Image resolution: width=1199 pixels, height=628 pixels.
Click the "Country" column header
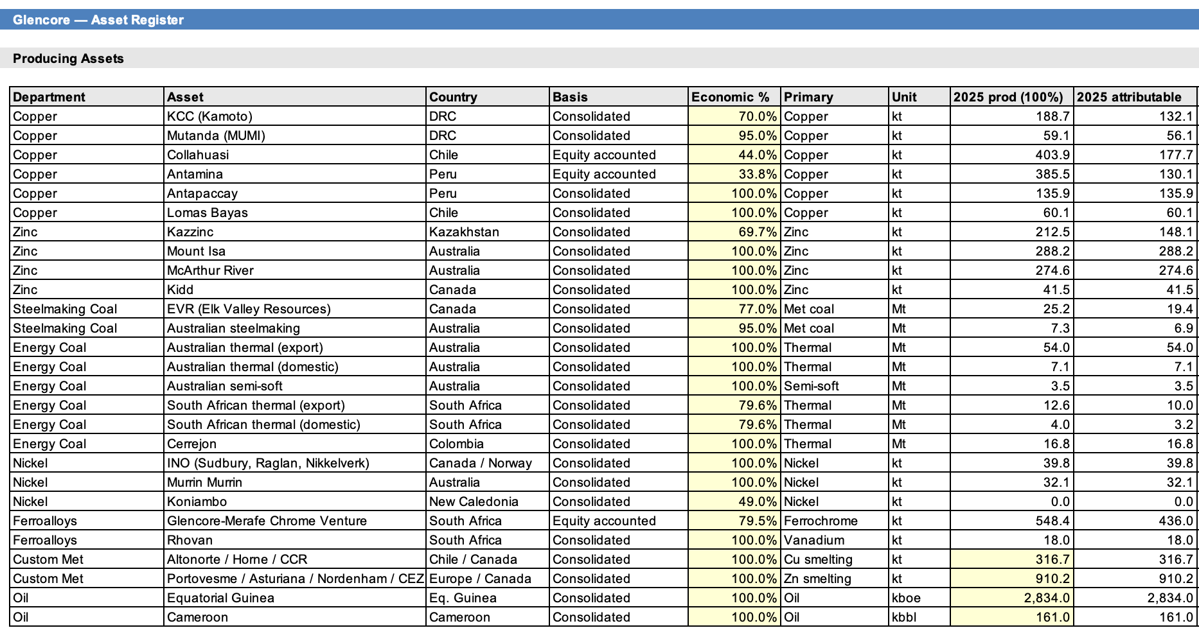[x=488, y=97]
